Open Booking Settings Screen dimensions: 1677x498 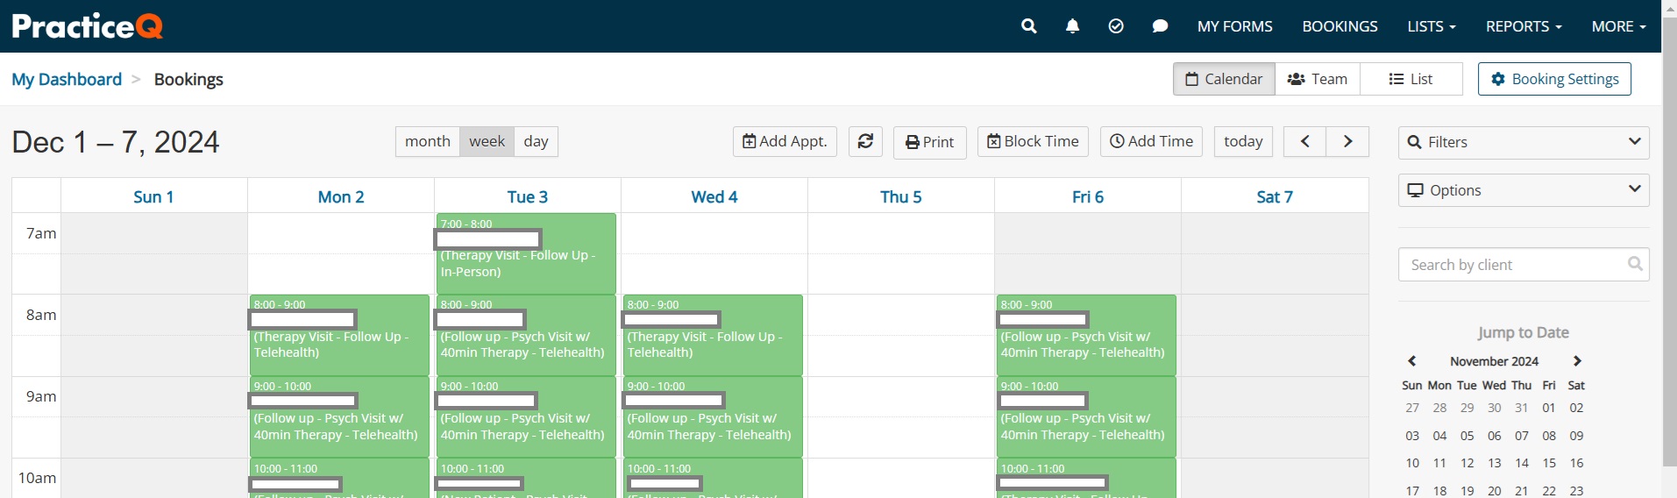(x=1553, y=79)
